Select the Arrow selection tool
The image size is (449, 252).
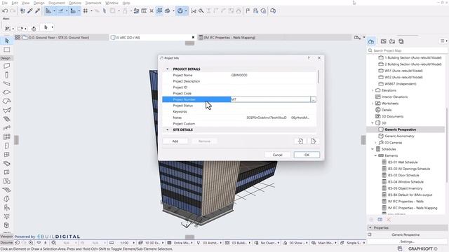pos(7,41)
